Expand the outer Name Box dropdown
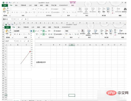The image size is (131, 101). coord(12,19)
